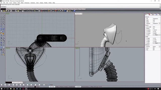Viewport: 161px width, 90px height.
Task: Click the Print icon in the toolbar
Action: pos(9,11)
